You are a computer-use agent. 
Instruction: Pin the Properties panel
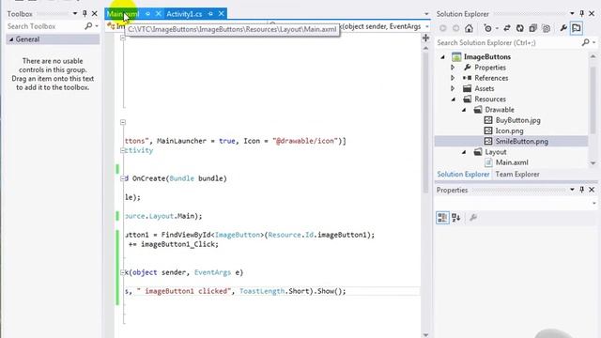[582, 190]
